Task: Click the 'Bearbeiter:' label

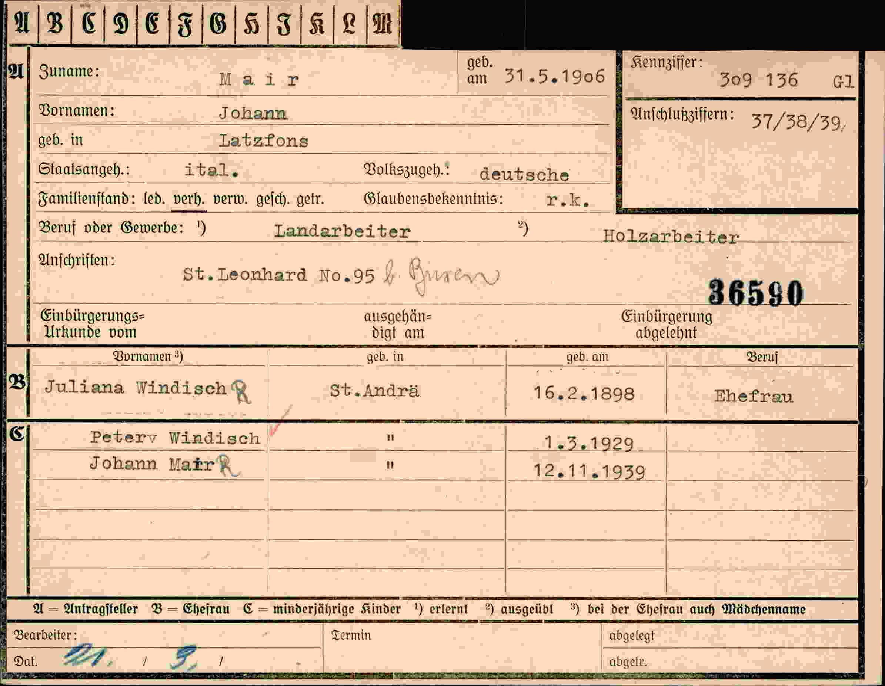Action: click(x=46, y=635)
